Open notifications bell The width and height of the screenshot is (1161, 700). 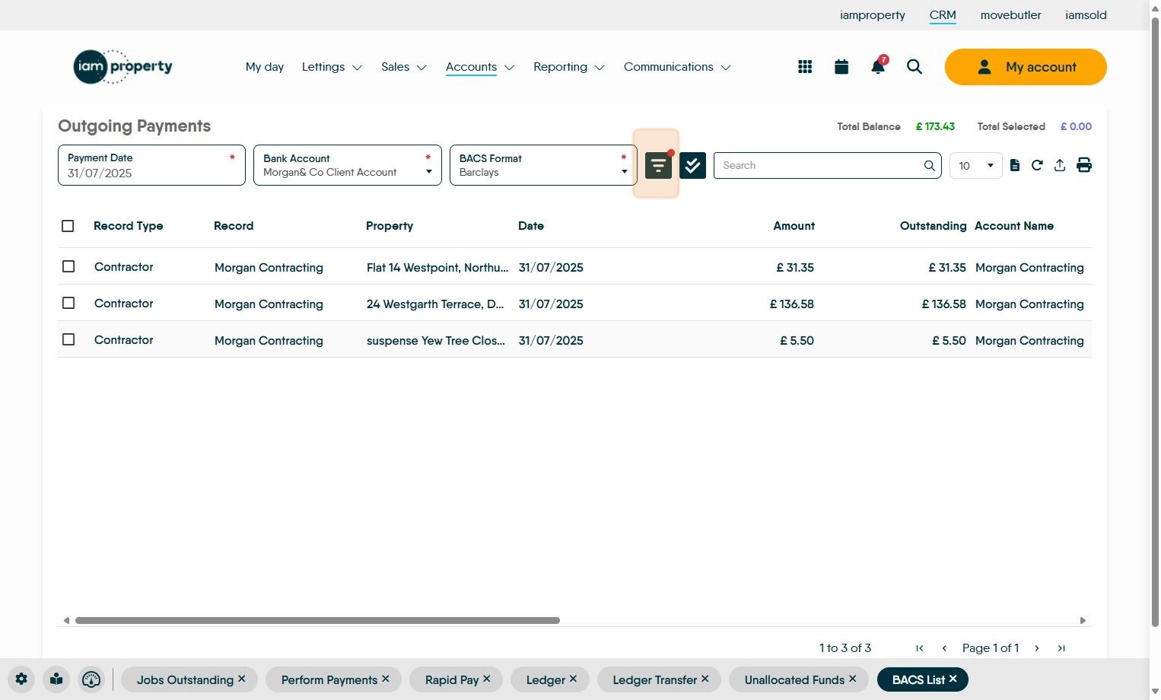pos(878,66)
